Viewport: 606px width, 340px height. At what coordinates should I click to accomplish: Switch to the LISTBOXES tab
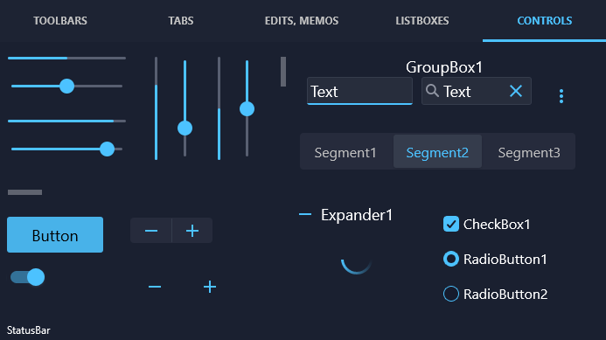point(422,20)
